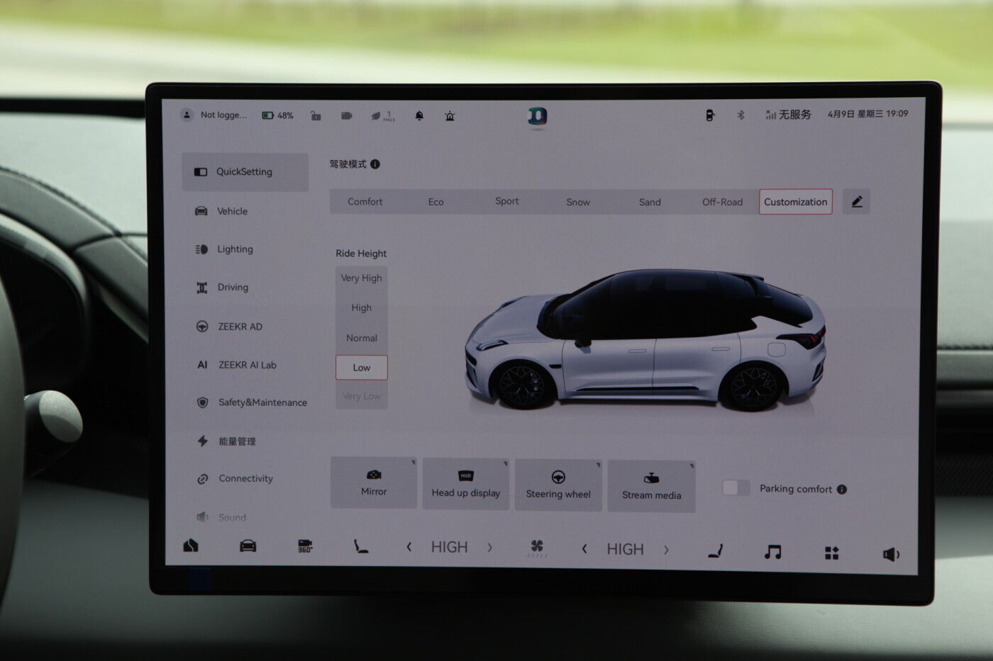Open Head up display settings
This screenshot has height=661, width=993.
[x=466, y=485]
